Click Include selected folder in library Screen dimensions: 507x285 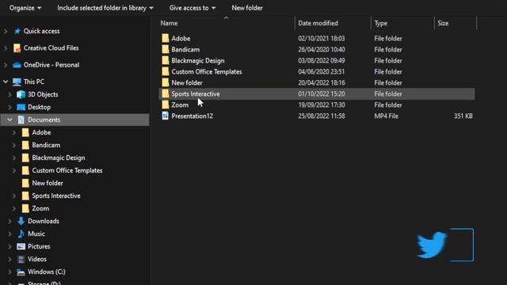[105, 8]
